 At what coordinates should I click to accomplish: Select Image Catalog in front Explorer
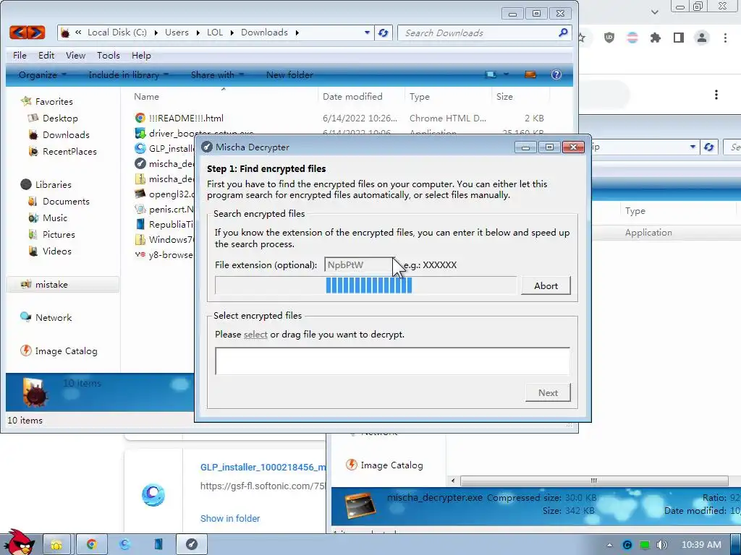click(x=66, y=350)
